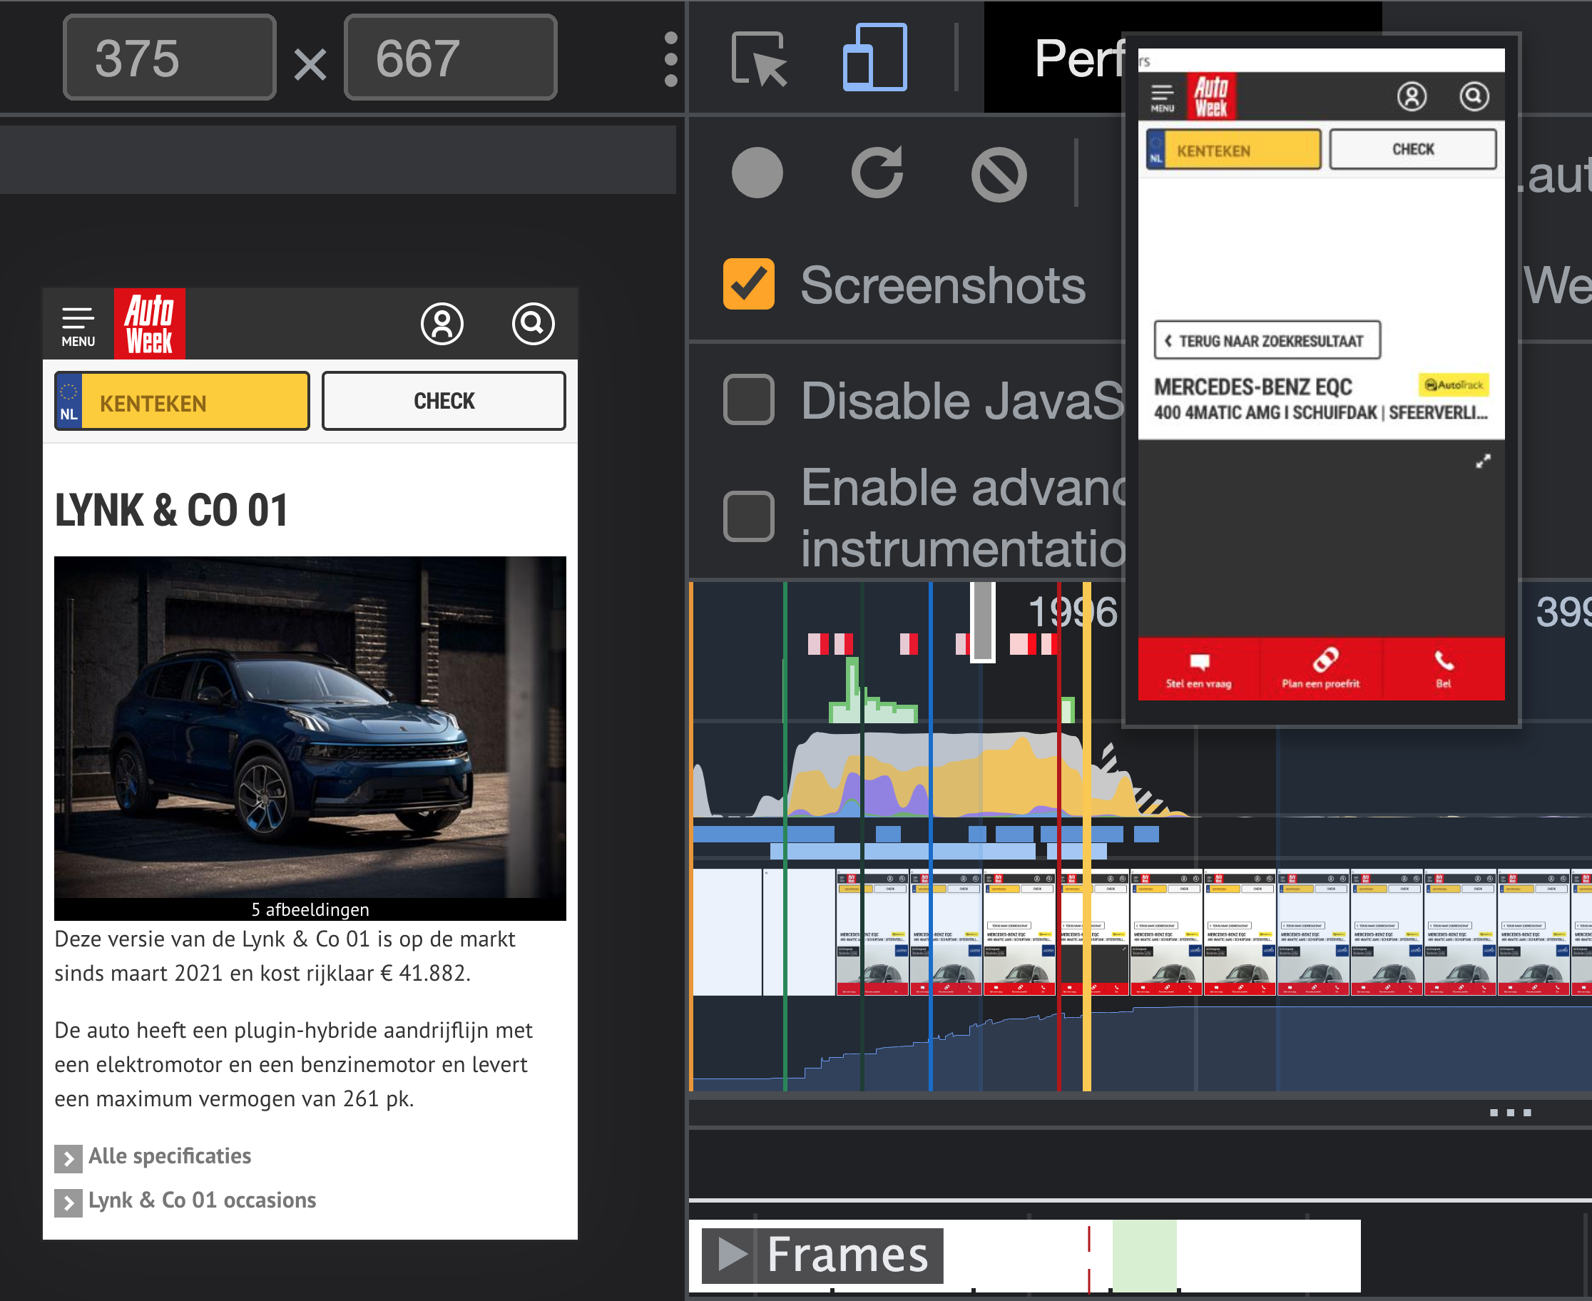This screenshot has height=1301, width=1592.
Task: Expand Alle specificaties link arrow
Action: (x=68, y=1158)
